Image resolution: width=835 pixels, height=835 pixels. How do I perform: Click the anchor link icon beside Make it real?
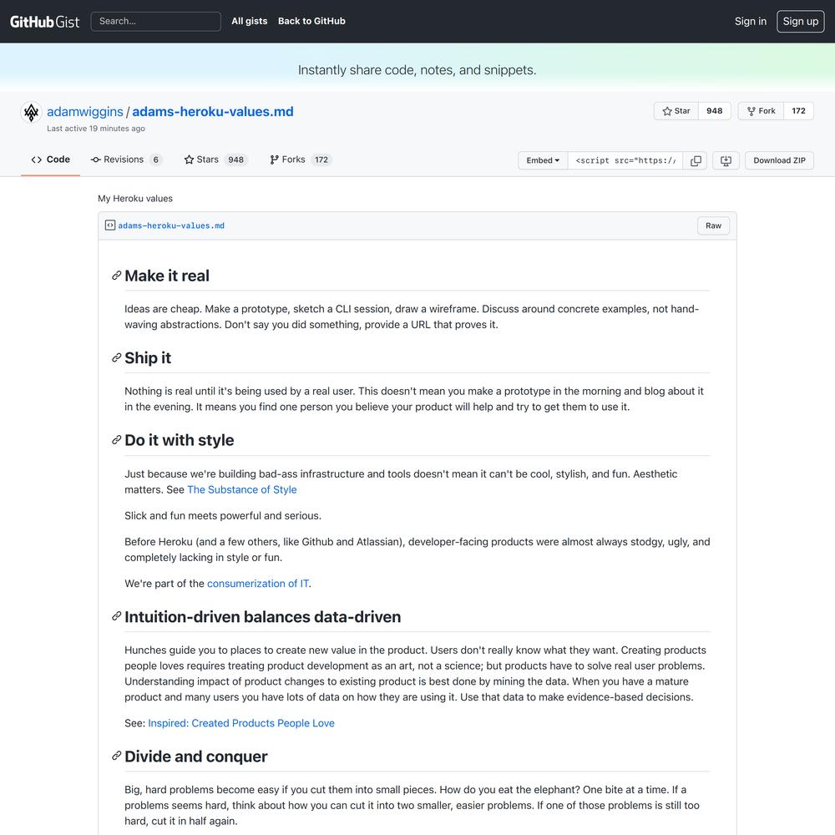coord(117,276)
